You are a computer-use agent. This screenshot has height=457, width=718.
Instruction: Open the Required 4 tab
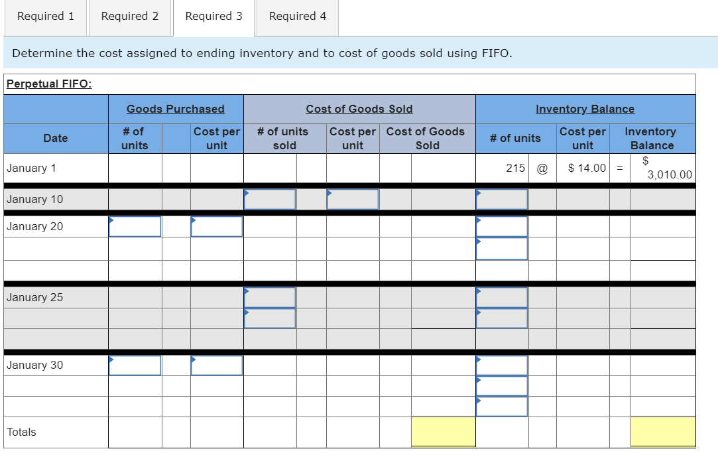click(x=298, y=17)
